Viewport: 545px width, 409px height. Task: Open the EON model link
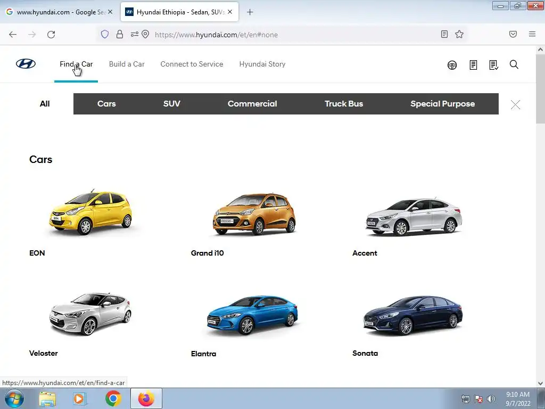[37, 253]
